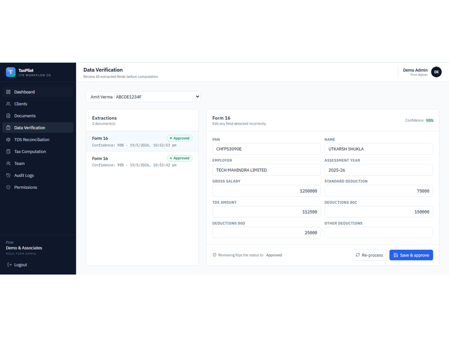This screenshot has height=337, width=449.
Task: Open the Documents section
Action: pos(38,116)
